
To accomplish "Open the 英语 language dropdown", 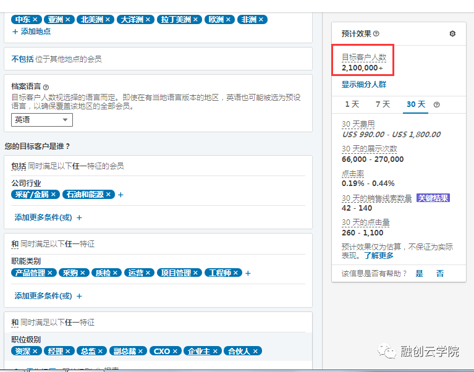I will pos(42,120).
